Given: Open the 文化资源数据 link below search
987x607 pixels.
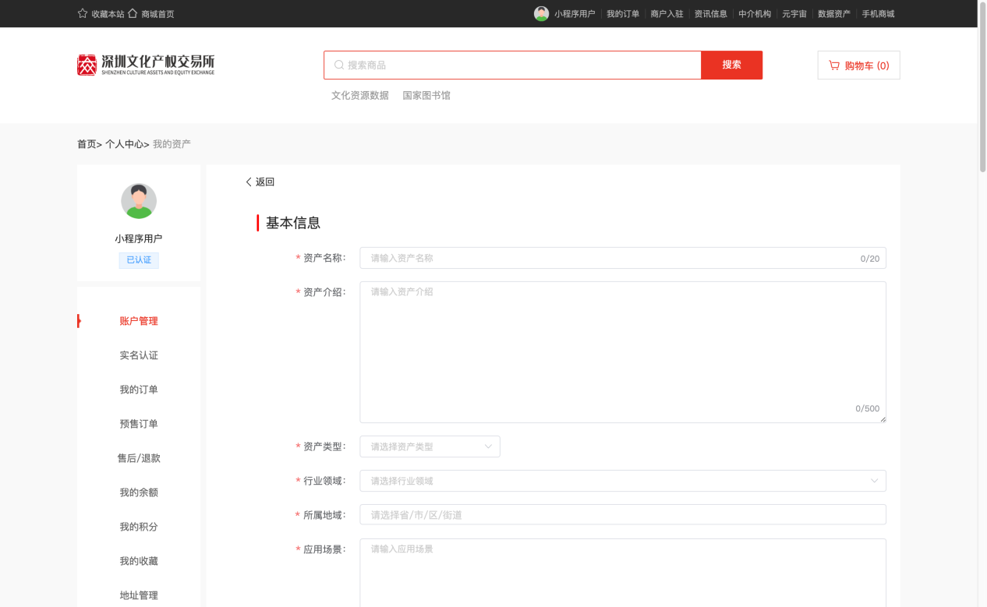Looking at the screenshot, I should 359,96.
